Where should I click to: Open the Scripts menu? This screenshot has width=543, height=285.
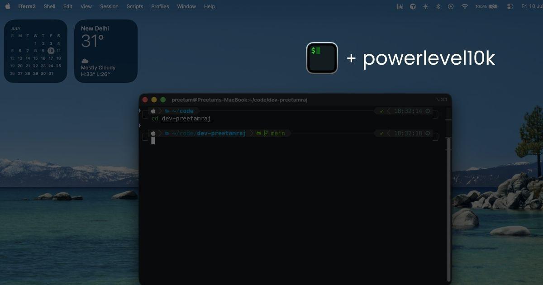click(135, 6)
